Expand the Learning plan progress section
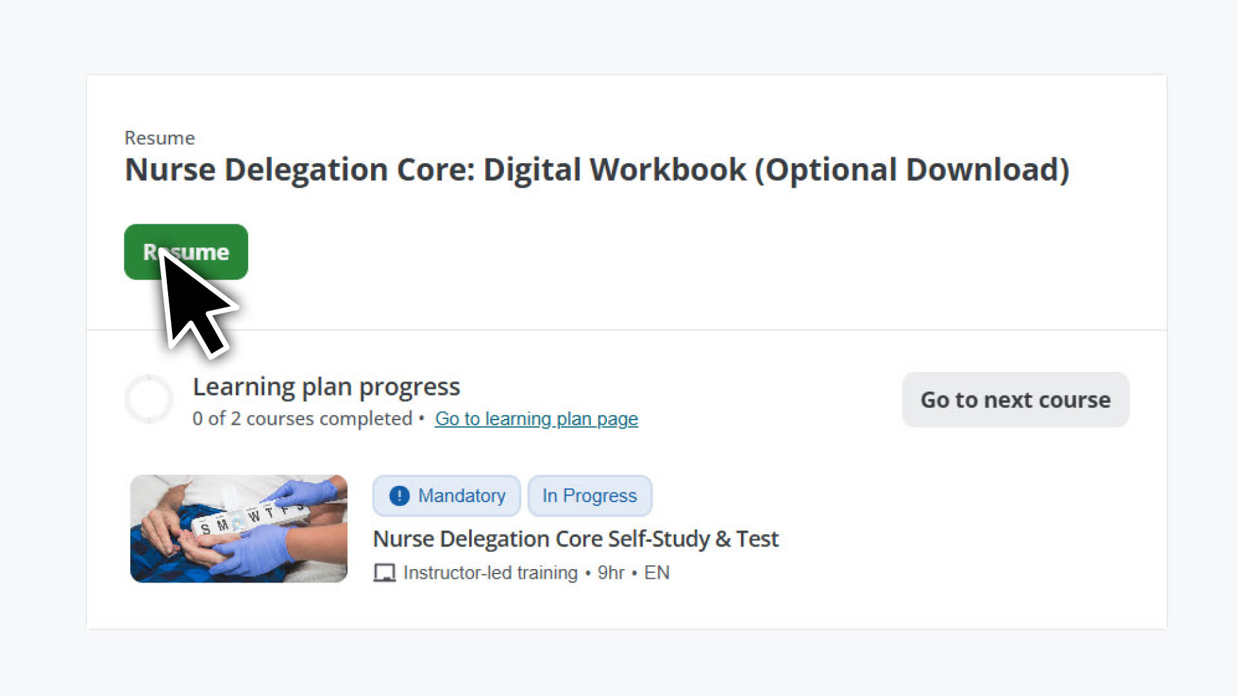The height and width of the screenshot is (696, 1237). tap(327, 387)
